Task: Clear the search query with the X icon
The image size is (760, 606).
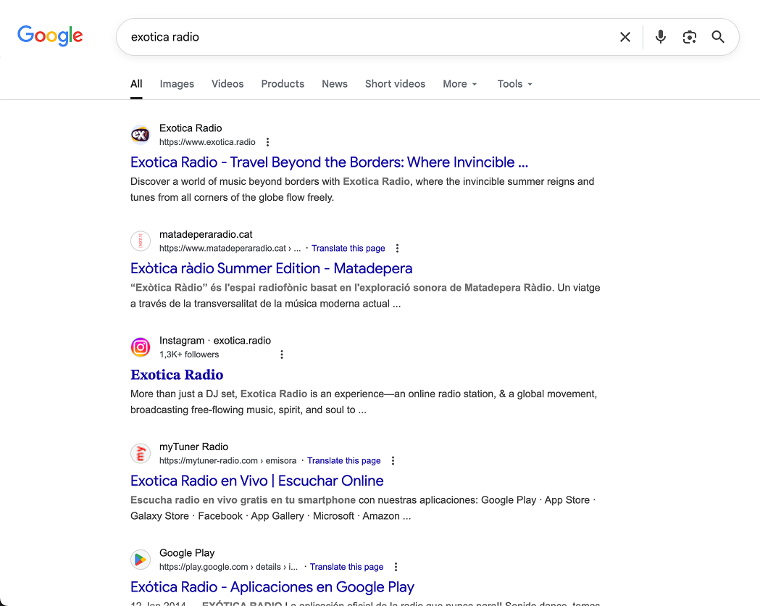Action: pos(625,36)
